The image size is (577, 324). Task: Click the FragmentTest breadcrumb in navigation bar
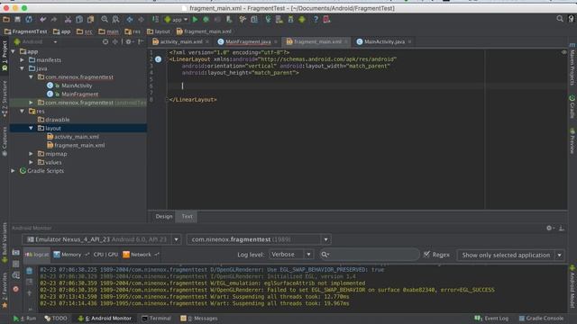[26, 31]
